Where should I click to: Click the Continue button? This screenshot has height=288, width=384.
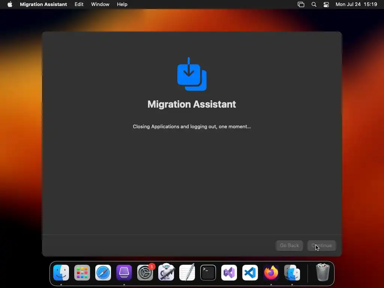(321, 245)
